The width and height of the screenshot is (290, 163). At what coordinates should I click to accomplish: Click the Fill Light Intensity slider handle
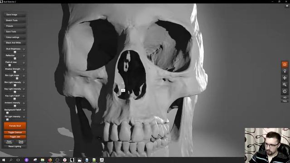click(7, 120)
